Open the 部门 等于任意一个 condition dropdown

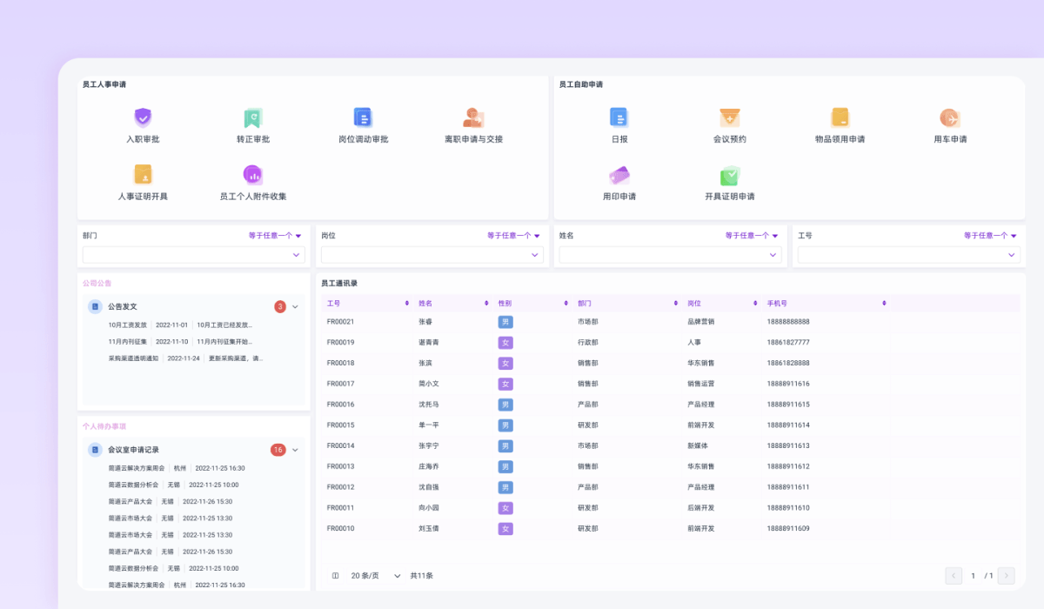pyautogui.click(x=275, y=236)
